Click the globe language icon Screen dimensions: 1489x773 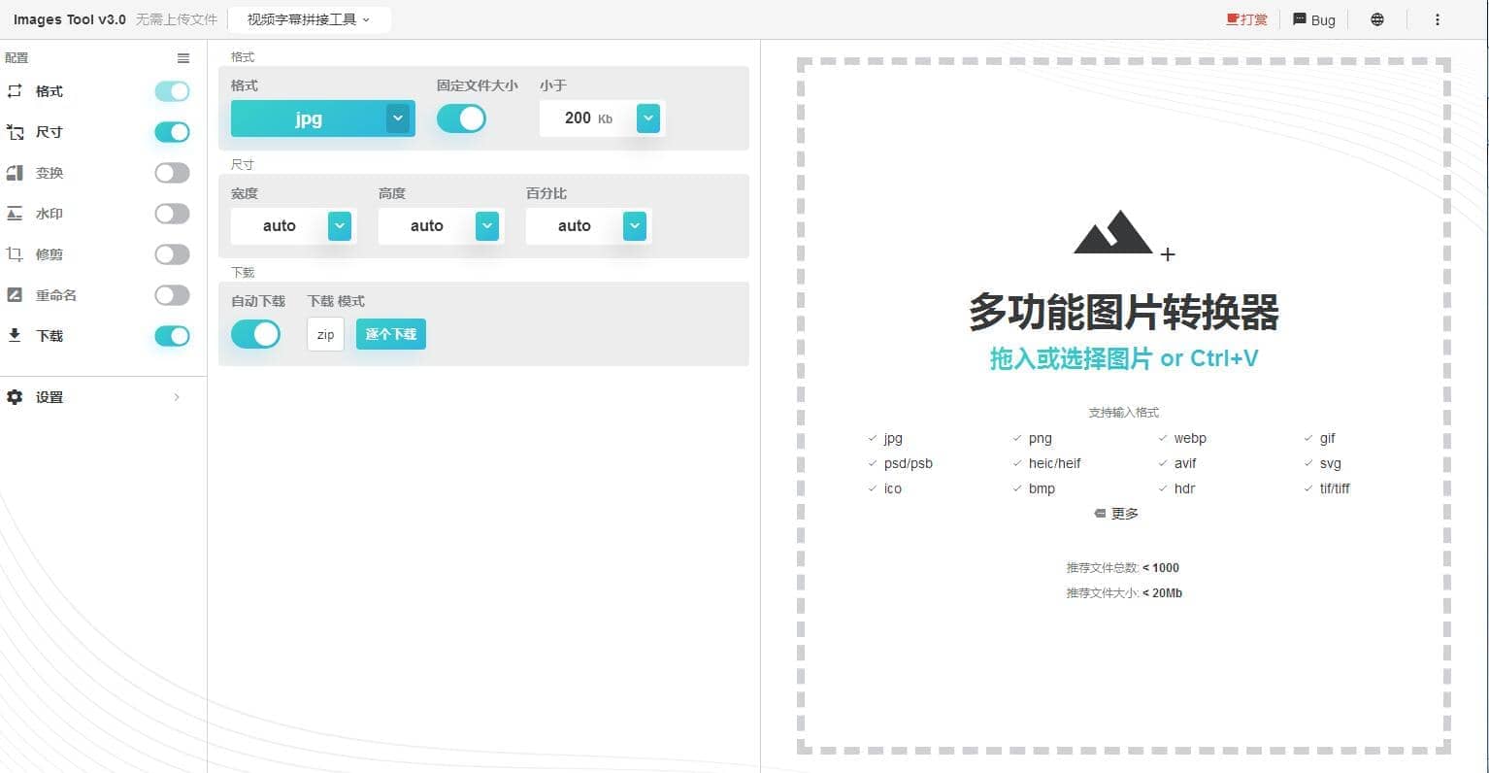click(x=1376, y=19)
